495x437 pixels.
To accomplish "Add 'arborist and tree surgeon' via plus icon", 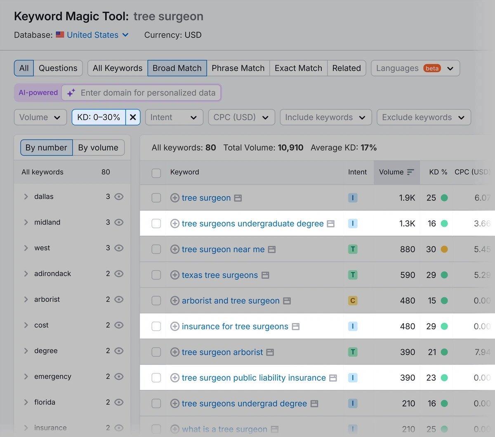I will click(x=175, y=301).
